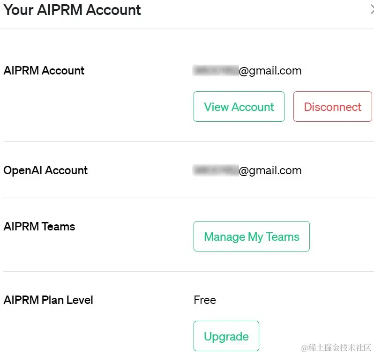The width and height of the screenshot is (374, 355).
Task: Click the watermark text in bottom corner
Action: [336, 348]
